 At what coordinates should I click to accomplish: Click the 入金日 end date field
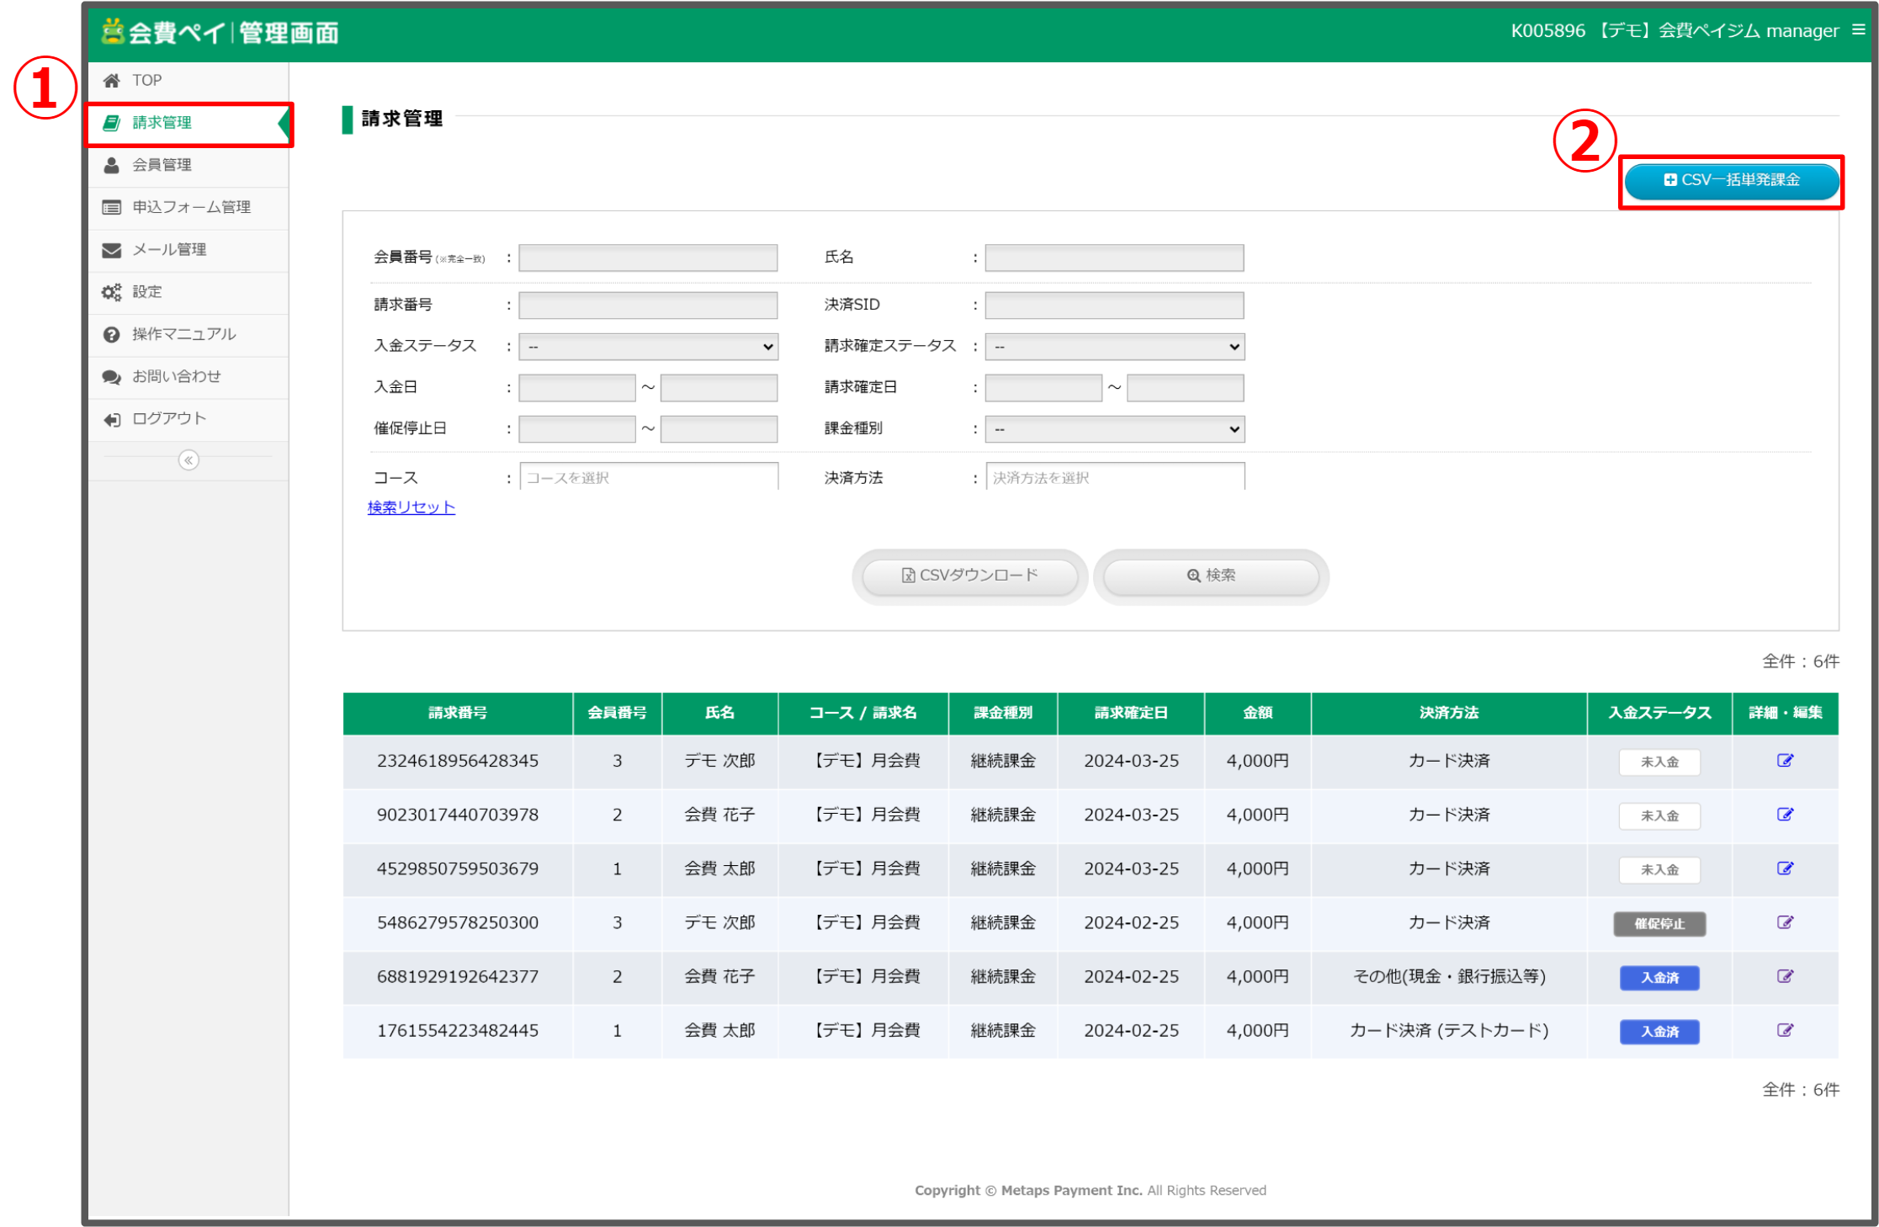719,388
